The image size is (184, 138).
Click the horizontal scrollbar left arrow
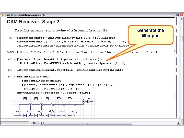tap(42, 123)
